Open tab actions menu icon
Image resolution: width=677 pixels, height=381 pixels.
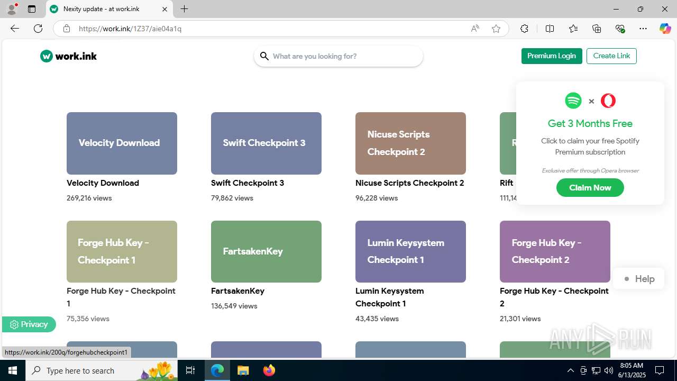(32, 9)
